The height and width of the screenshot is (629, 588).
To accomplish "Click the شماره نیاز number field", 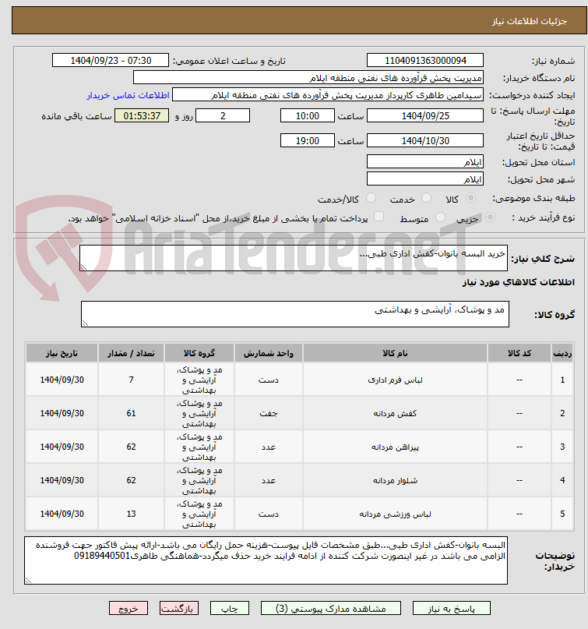I will pyautogui.click(x=425, y=61).
